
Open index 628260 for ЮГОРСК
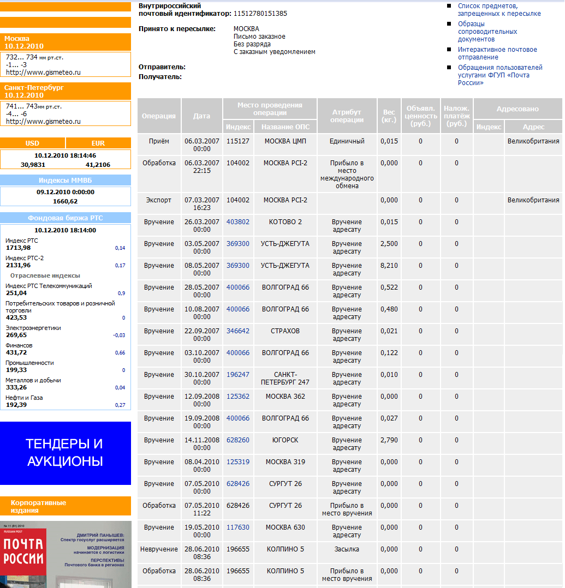[237, 440]
